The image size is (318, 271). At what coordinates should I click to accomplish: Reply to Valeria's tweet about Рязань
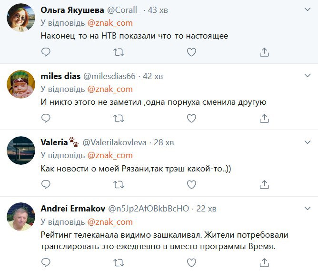coord(46,183)
